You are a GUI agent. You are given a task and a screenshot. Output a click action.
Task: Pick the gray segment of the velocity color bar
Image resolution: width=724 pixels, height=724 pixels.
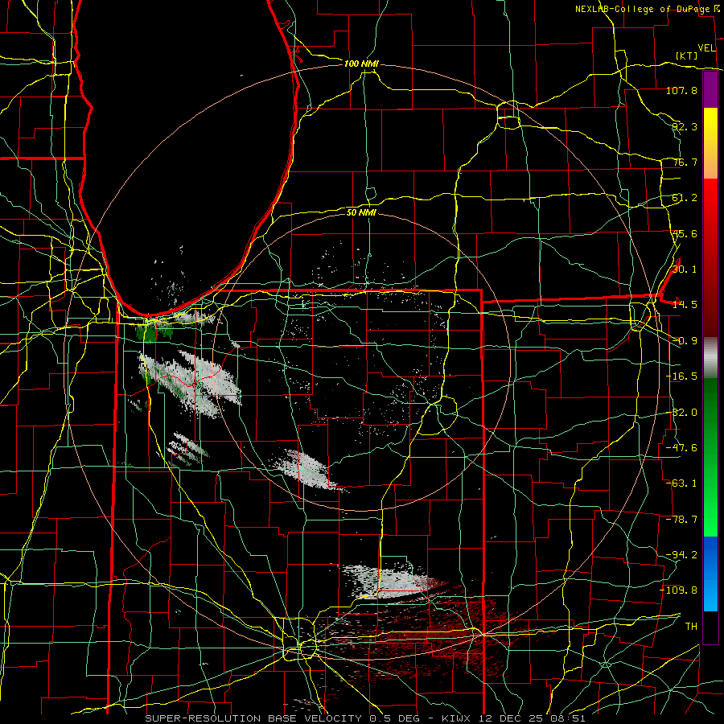(710, 358)
